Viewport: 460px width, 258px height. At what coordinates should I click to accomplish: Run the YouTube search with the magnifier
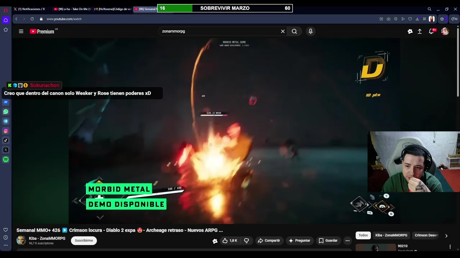[294, 31]
